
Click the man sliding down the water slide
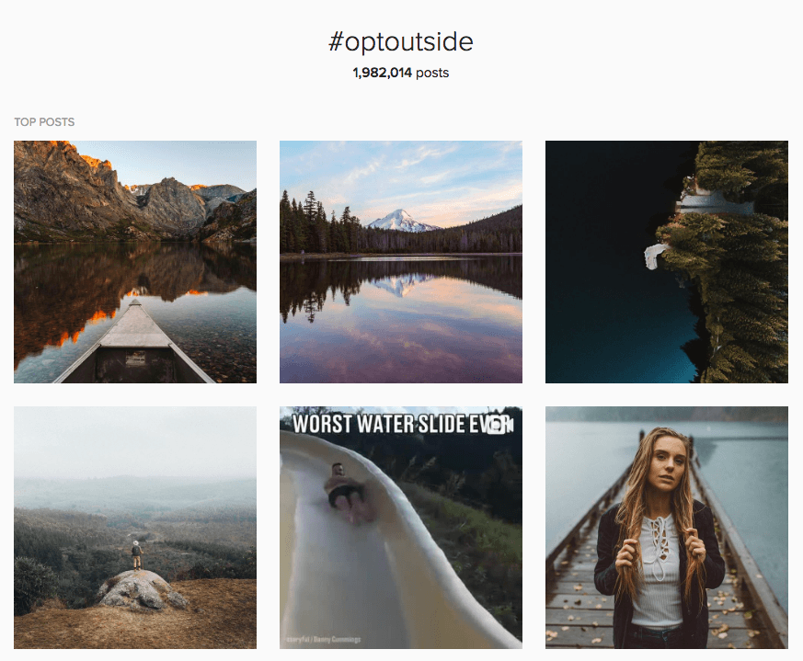tap(347, 491)
